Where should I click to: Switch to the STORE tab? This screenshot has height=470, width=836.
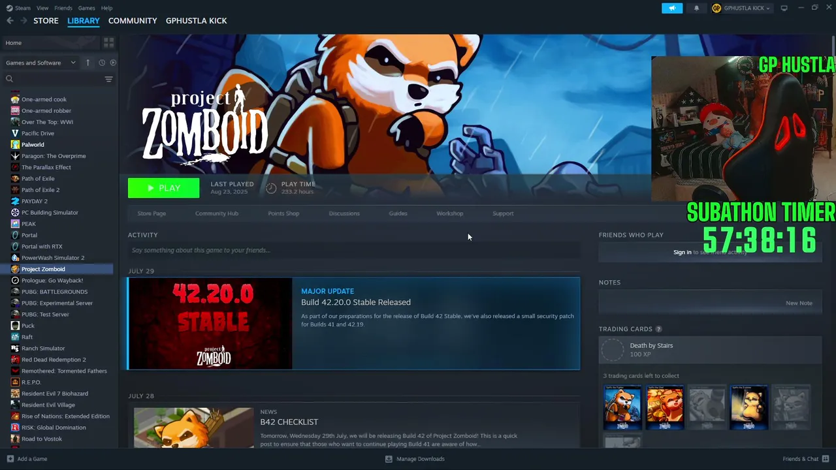(46, 21)
